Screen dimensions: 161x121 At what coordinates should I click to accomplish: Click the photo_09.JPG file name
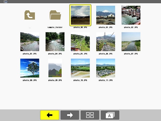tap(55, 80)
